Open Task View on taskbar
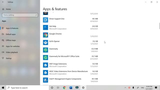Image resolution: width=160 pixels, height=90 pixels. (58, 88)
